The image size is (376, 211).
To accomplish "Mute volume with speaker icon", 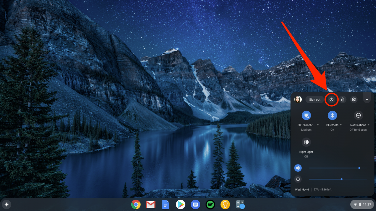I will [298, 168].
